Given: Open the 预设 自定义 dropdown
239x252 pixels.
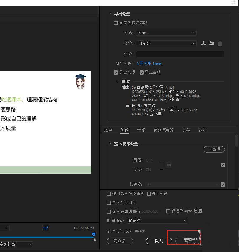Looking at the screenshot, I should [166, 43].
